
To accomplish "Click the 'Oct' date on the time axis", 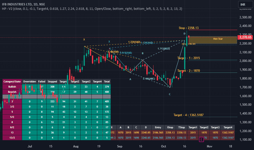I will pos(164,146).
